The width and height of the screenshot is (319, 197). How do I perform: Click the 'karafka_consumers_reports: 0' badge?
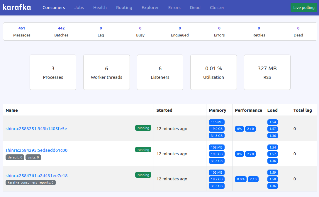point(30,182)
